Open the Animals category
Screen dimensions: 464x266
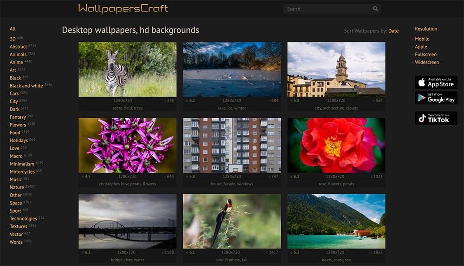pos(18,54)
